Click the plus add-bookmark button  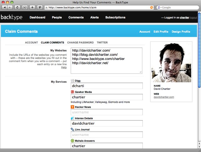coord(32,8)
